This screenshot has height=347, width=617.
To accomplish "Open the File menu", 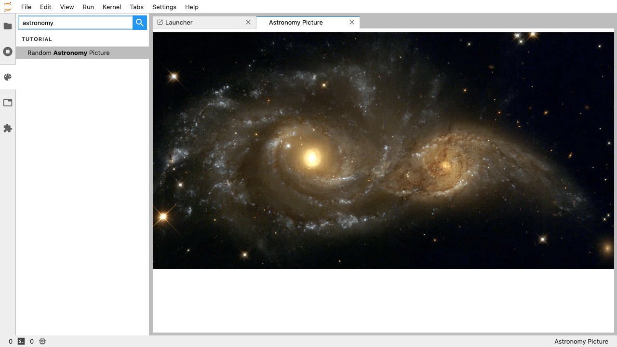I will (26, 7).
